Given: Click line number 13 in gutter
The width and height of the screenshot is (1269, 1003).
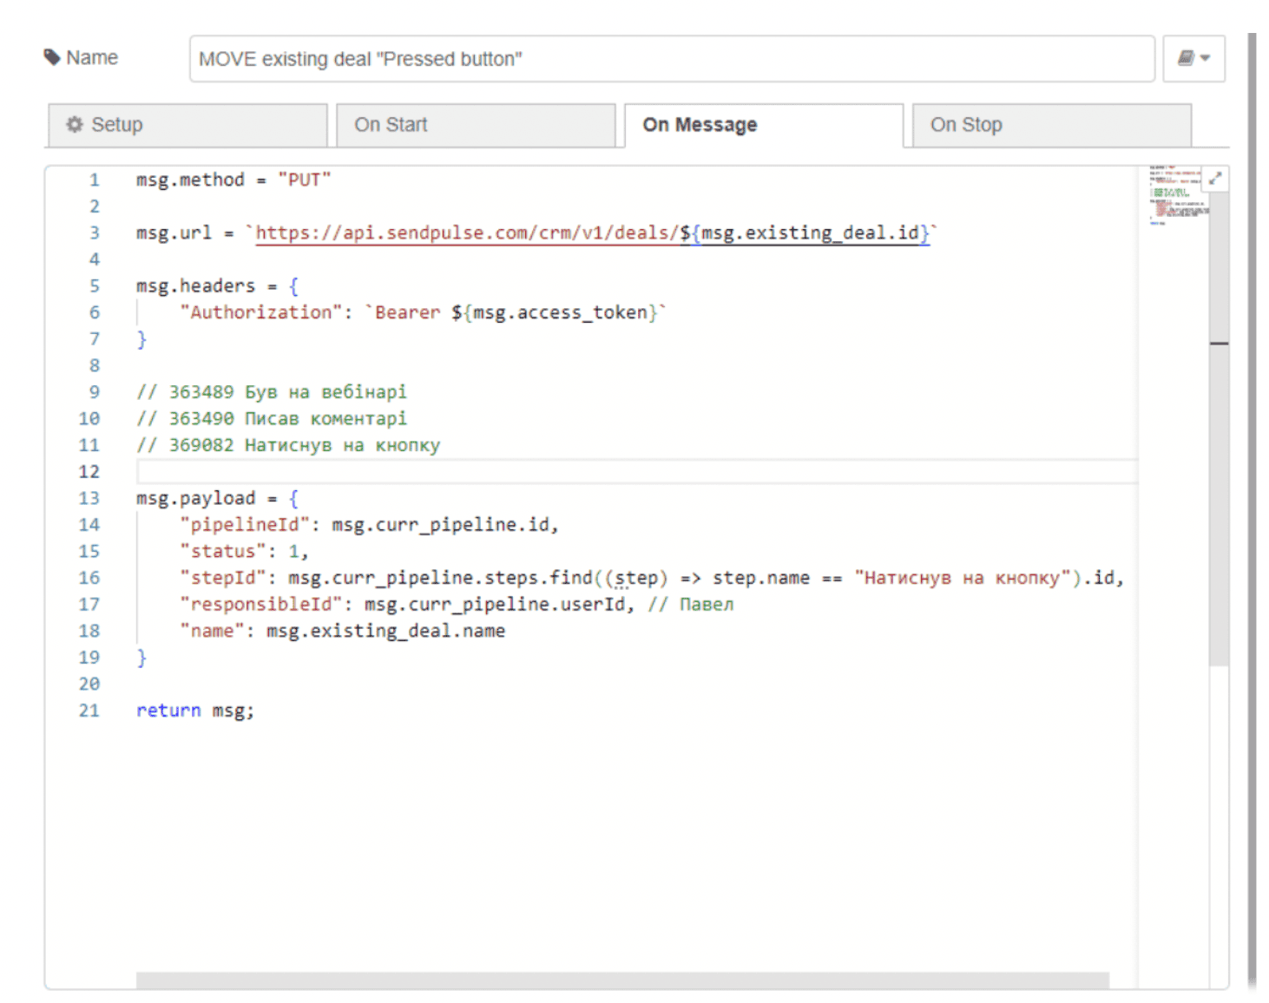Looking at the screenshot, I should pos(89,498).
